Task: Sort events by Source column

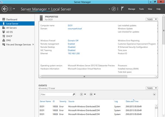Action: click(x=71, y=101)
